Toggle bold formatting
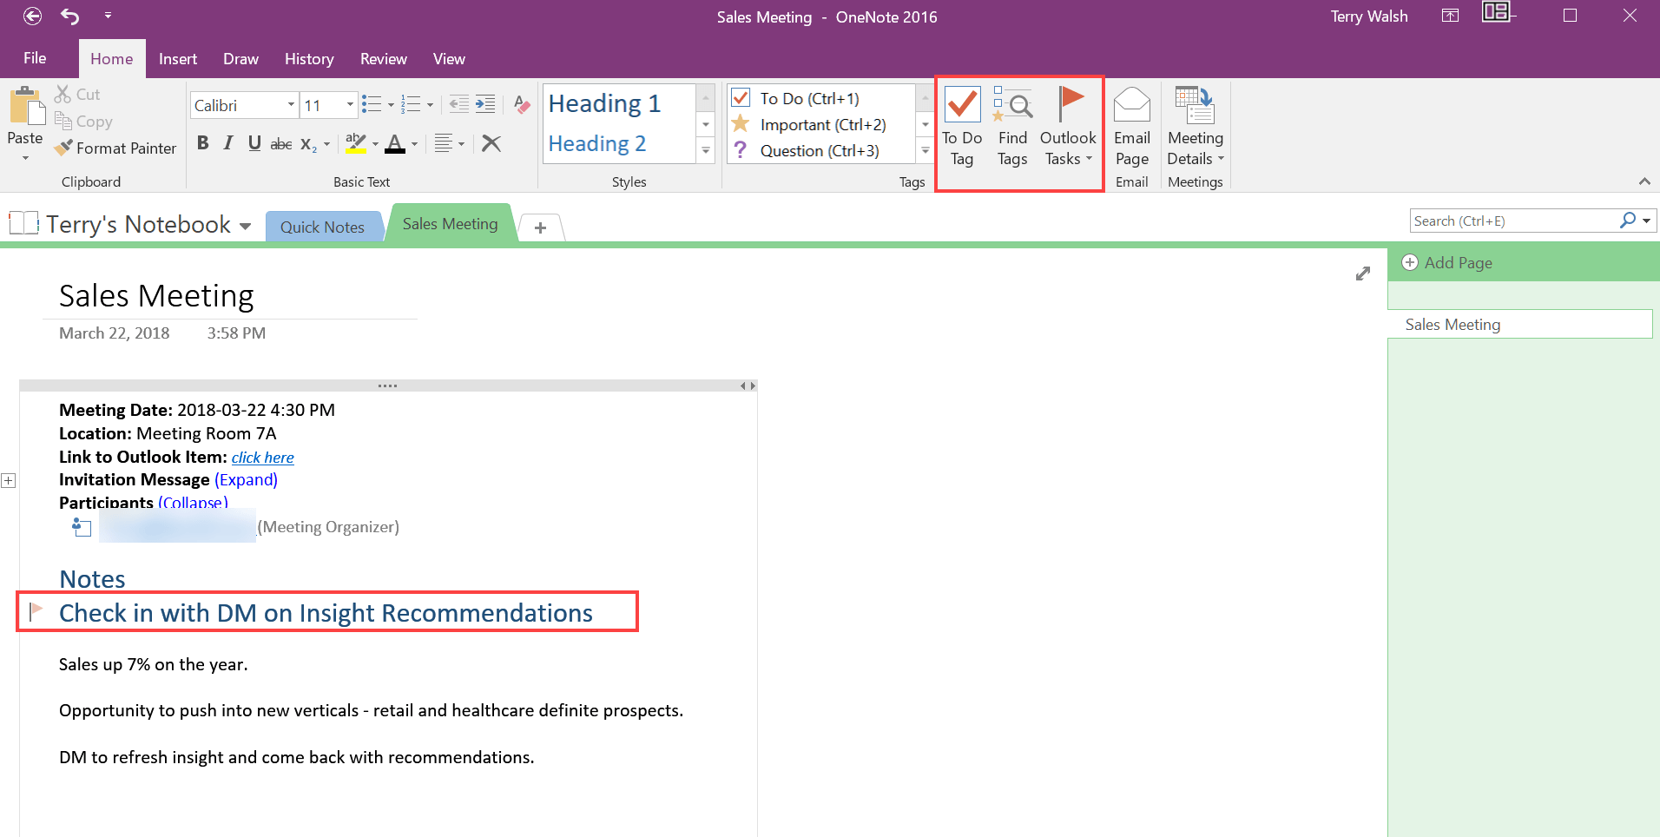This screenshot has width=1660, height=837. click(203, 143)
